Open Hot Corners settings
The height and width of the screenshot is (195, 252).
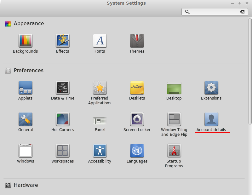(62, 119)
